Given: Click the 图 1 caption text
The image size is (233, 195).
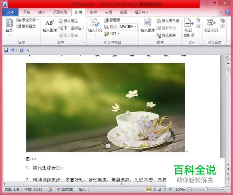Looking at the screenshot, I should 30,159.
